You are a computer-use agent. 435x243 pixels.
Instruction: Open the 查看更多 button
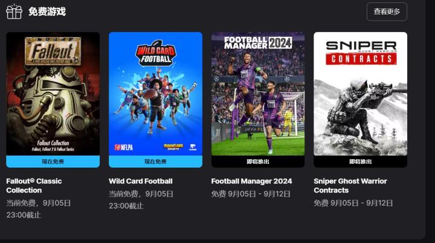[387, 11]
